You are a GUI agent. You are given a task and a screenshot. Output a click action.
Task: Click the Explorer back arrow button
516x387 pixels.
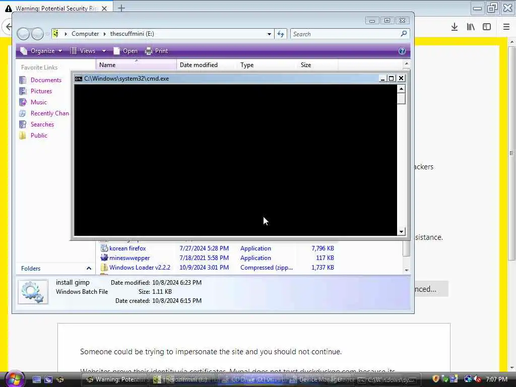(x=23, y=34)
